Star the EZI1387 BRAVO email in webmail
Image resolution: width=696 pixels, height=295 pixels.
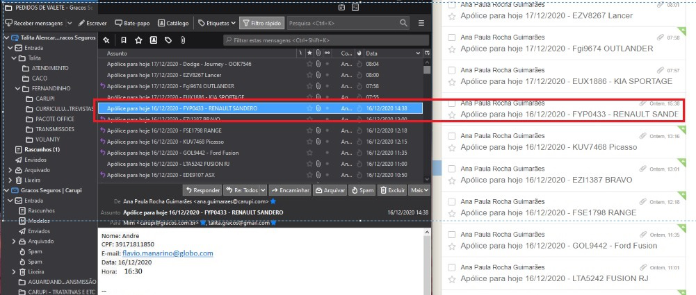click(452, 180)
